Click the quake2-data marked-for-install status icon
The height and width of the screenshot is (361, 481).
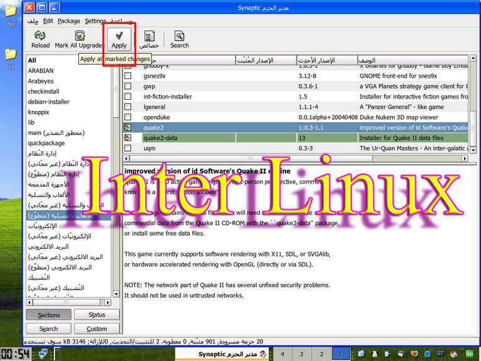point(128,138)
